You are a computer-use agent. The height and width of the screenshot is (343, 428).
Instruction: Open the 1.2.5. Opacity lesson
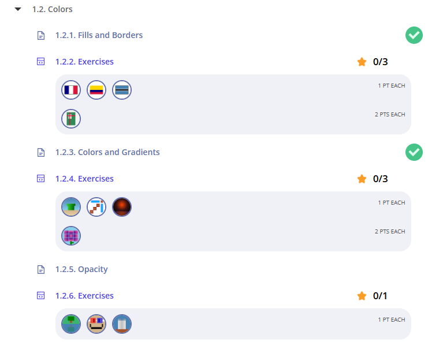point(81,269)
